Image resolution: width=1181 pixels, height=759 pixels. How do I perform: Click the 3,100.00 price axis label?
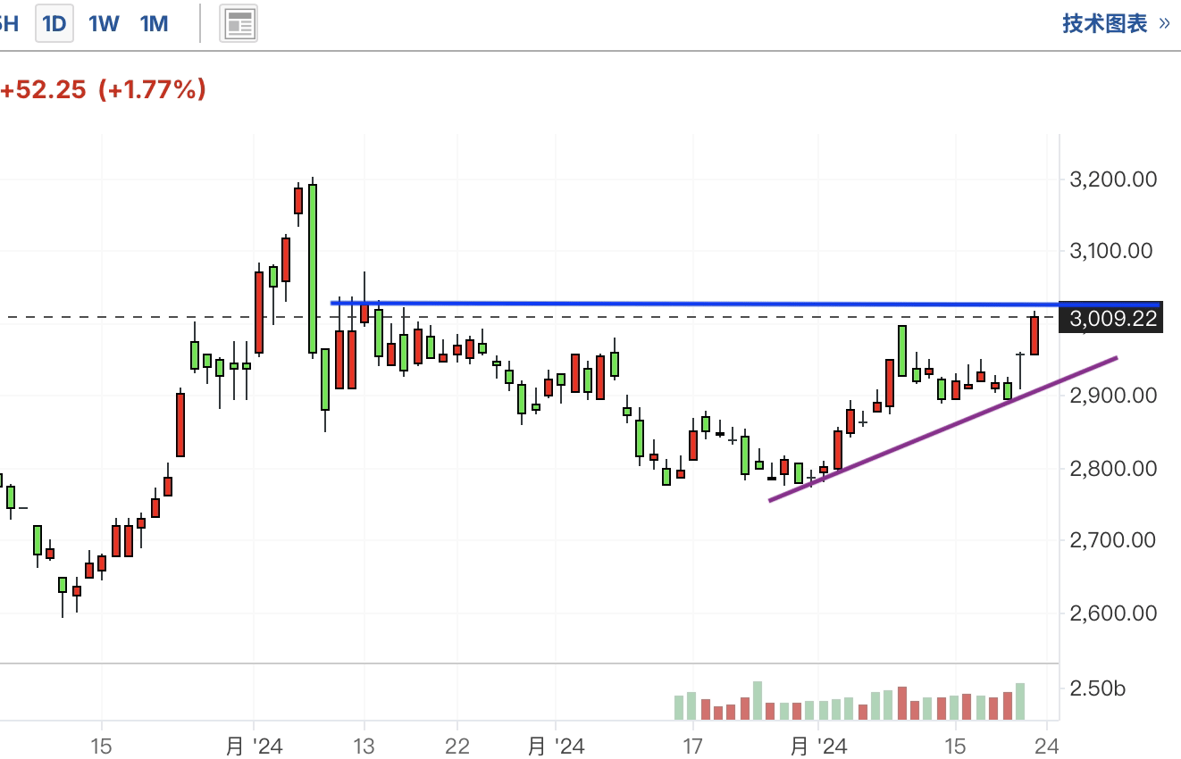coord(1112,251)
